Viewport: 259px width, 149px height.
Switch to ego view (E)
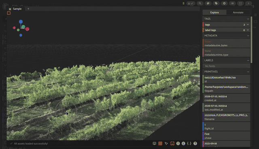click(x=183, y=143)
